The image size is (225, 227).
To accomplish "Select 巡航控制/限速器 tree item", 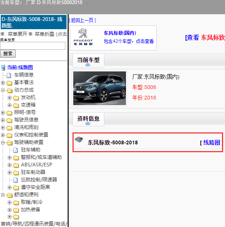I will pos(39,180).
